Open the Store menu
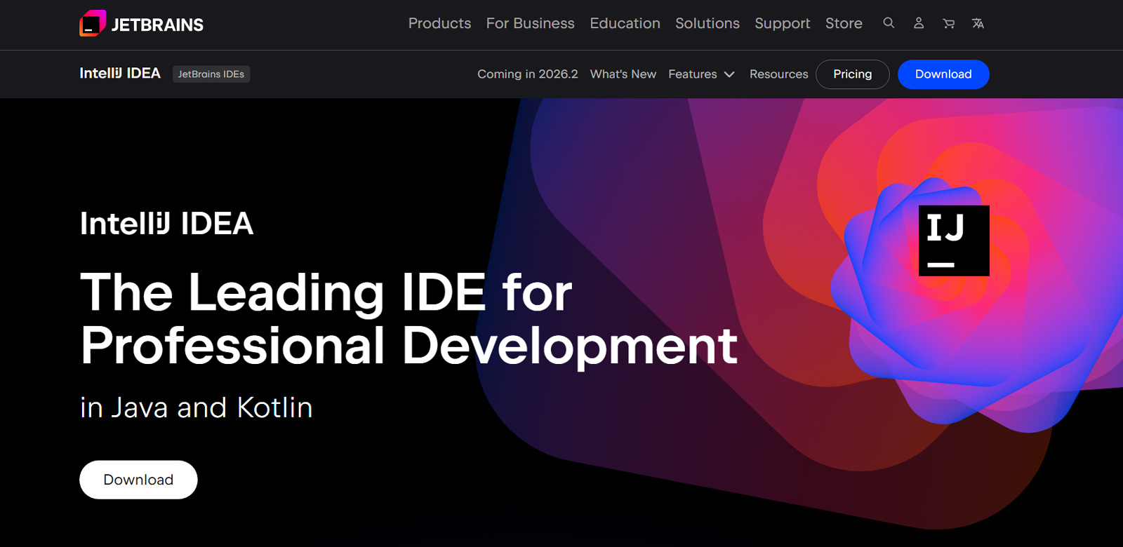 (x=844, y=23)
